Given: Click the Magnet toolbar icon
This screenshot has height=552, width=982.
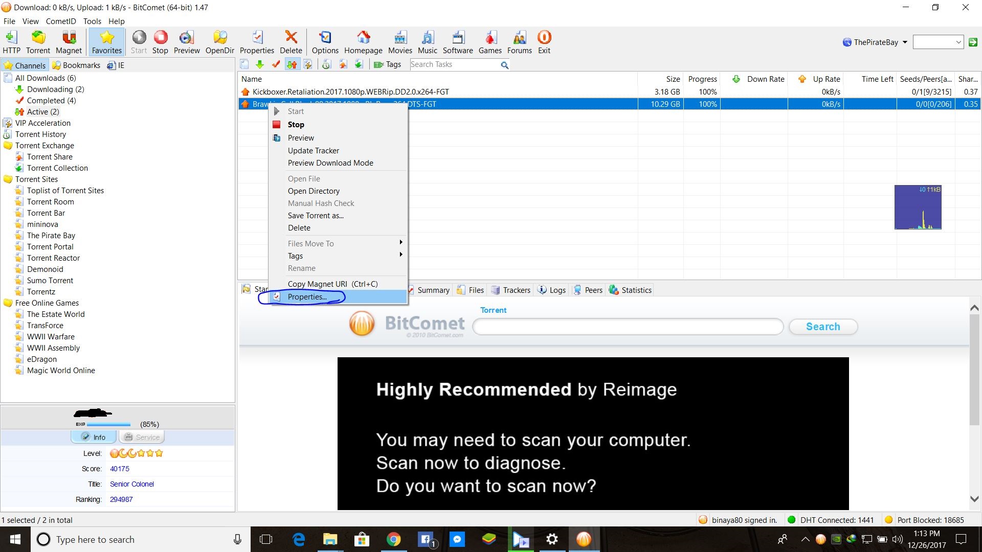Looking at the screenshot, I should [69, 42].
